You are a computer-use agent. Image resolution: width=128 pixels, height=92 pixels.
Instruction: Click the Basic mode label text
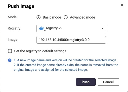(x=52, y=17)
